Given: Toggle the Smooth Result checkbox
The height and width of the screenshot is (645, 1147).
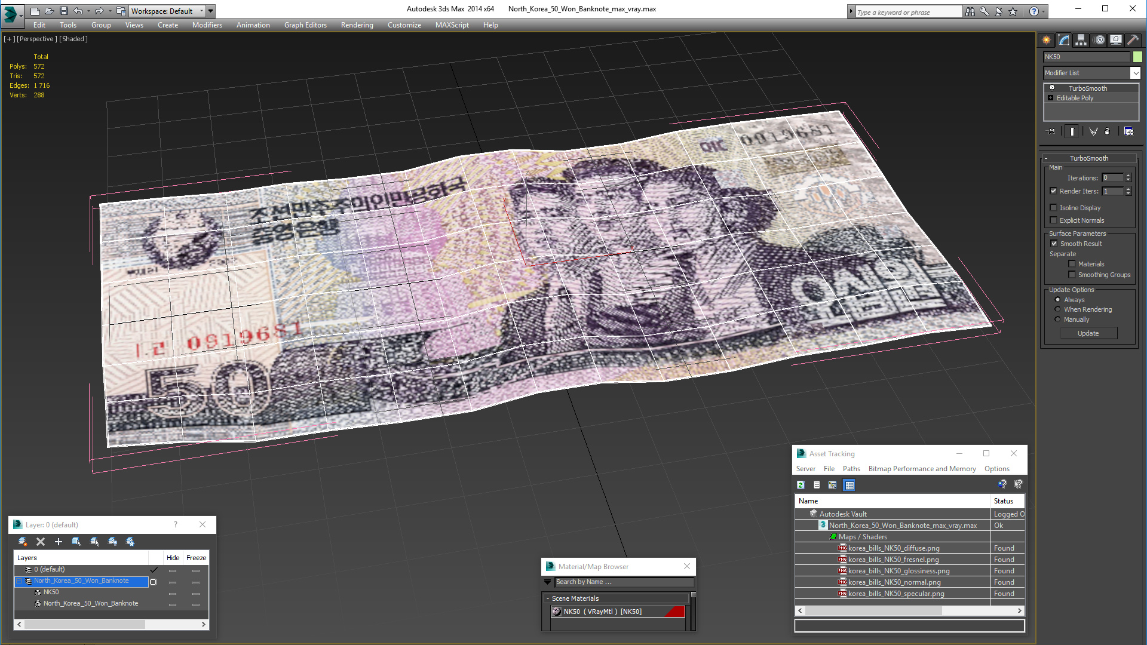Looking at the screenshot, I should [1054, 244].
